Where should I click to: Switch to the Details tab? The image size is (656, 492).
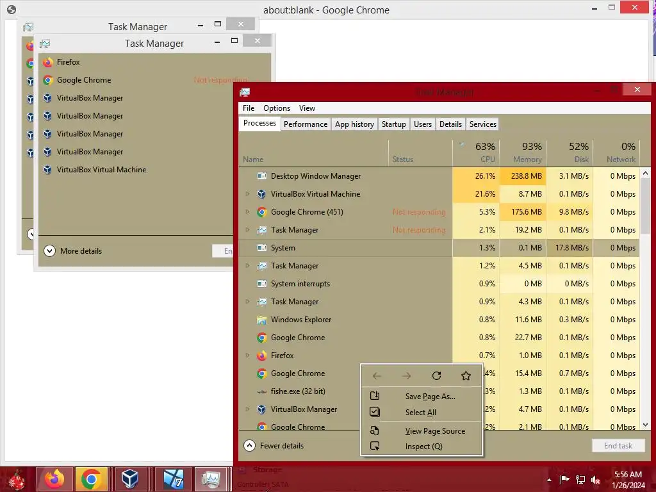pos(450,124)
